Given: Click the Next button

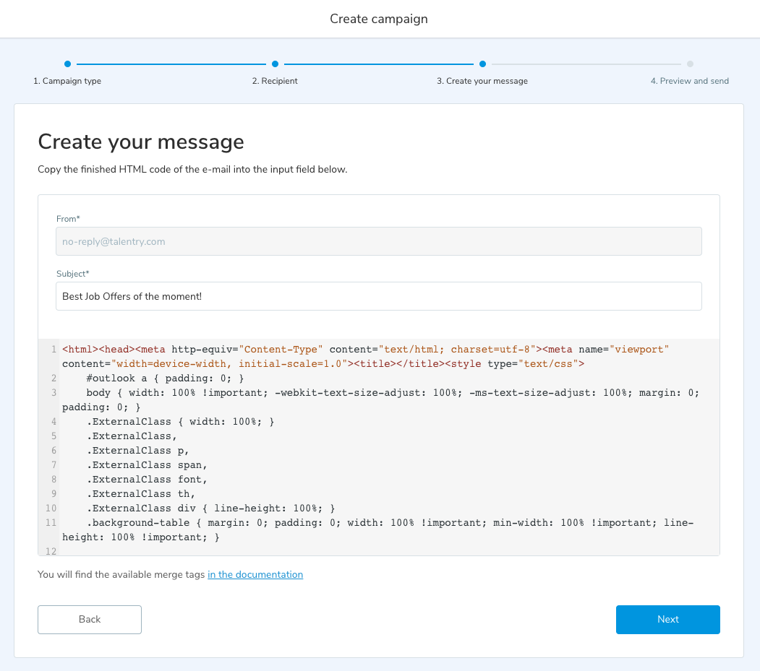Looking at the screenshot, I should tap(667, 619).
